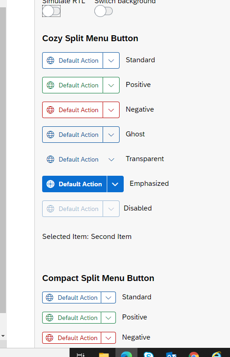
Task: Click globe icon in Cozy Positive button
Action: tap(50, 85)
